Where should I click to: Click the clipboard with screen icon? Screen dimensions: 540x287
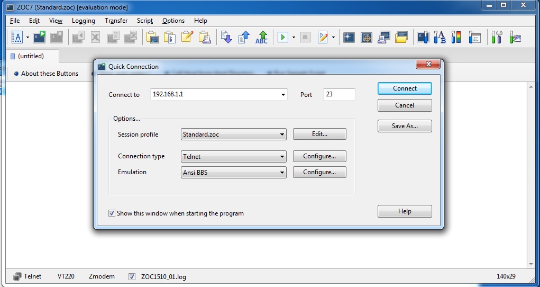click(x=152, y=37)
